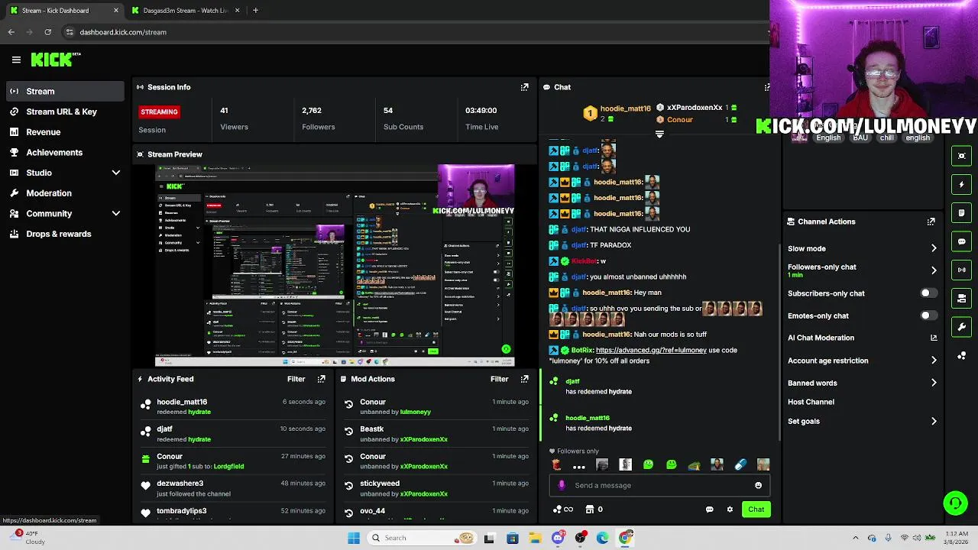Undo Conour unban by lulmoneyy
The image size is (978, 550).
click(x=349, y=405)
